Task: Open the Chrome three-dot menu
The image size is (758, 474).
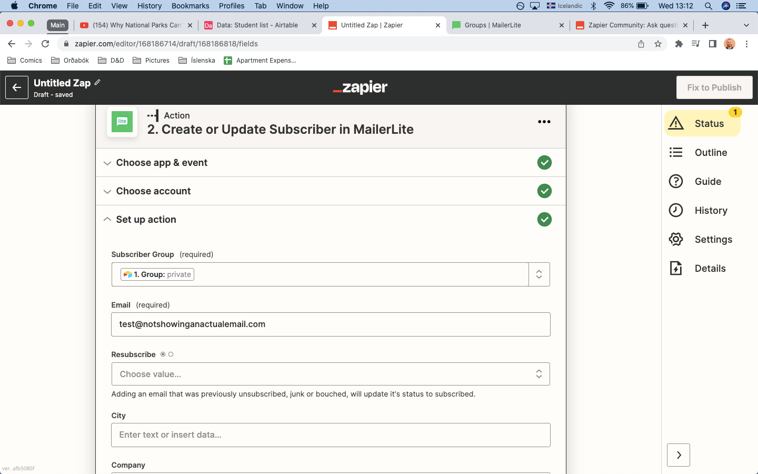Action: [x=746, y=44]
